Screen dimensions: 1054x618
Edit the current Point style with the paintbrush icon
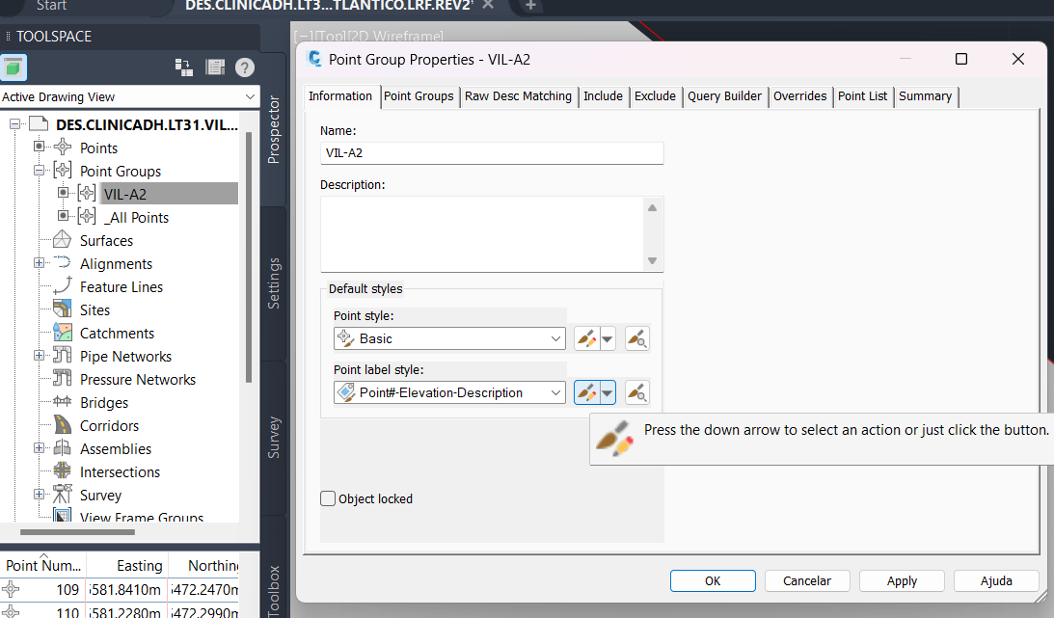pos(586,338)
